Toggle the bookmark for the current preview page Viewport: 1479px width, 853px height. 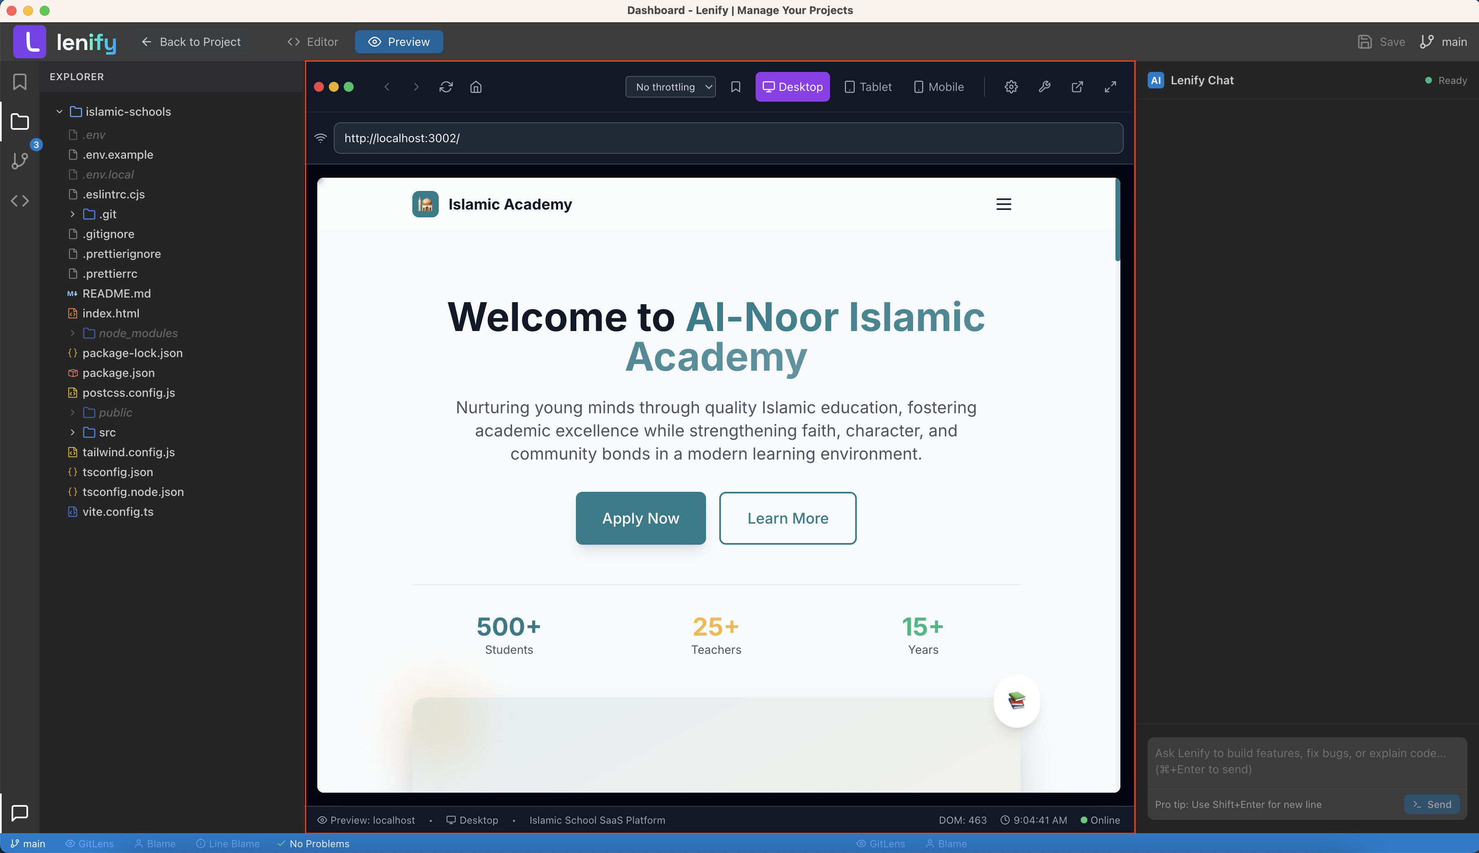coord(735,87)
